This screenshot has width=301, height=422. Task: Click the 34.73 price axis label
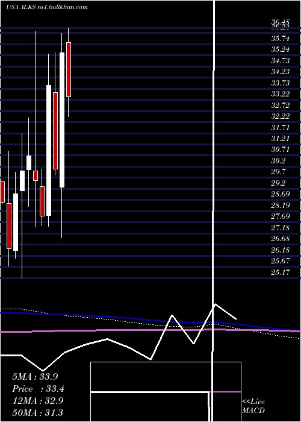click(281, 61)
